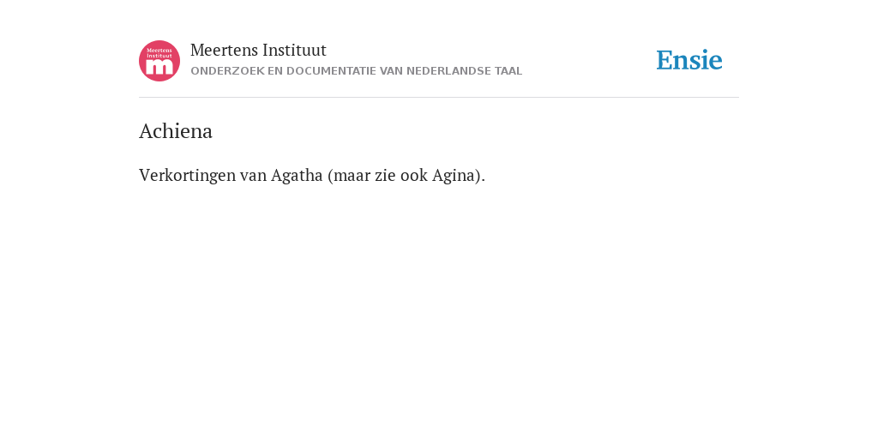Click the "Meertens Instituut" title text
The image size is (878, 439).
(258, 50)
